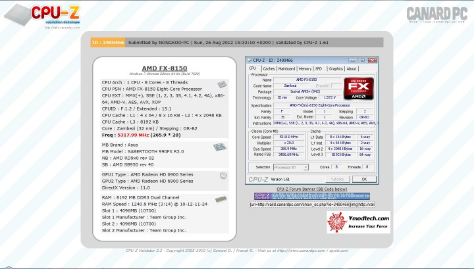The height and width of the screenshot is (269, 474).
Task: Click the CPU-Z forum banner image
Action: (312, 196)
